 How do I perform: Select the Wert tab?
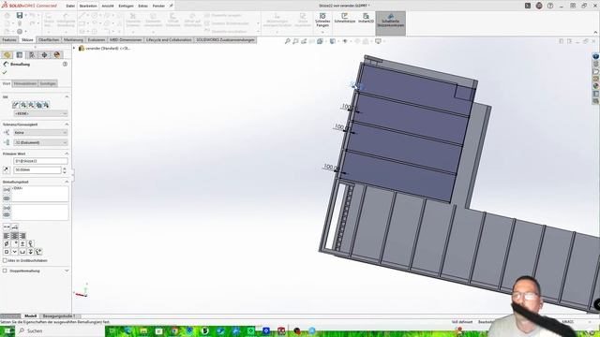[7, 83]
